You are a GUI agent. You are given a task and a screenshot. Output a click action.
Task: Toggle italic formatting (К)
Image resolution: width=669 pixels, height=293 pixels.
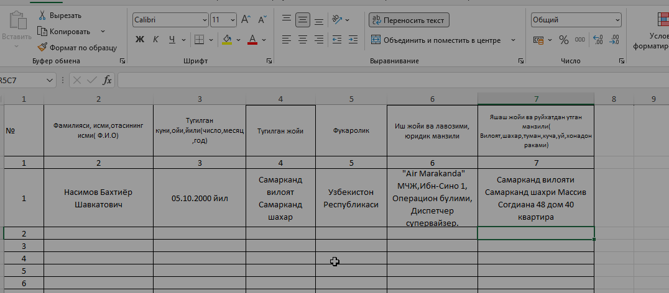coord(155,40)
